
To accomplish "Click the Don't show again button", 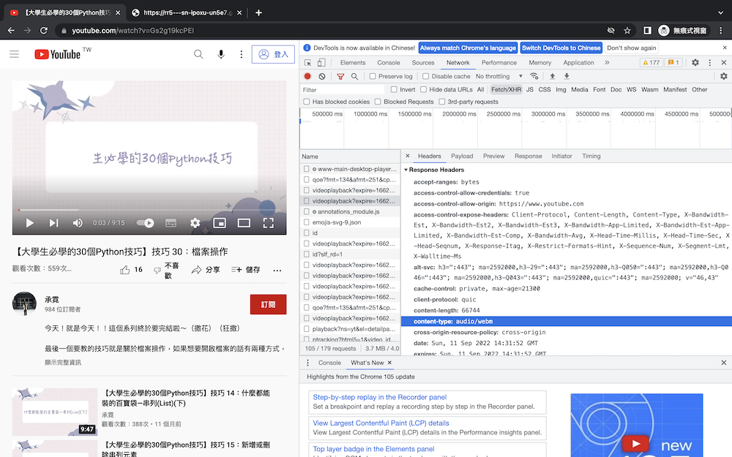I will tap(632, 48).
